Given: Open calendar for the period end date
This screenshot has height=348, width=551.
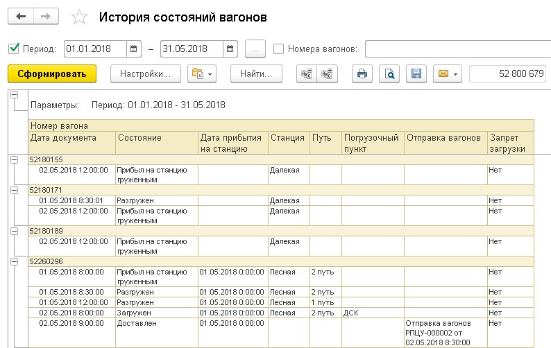Looking at the screenshot, I should 230,49.
